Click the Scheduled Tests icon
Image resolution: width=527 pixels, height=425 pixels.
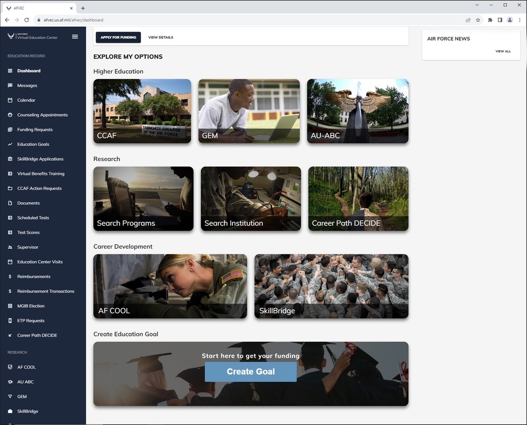[x=10, y=218]
